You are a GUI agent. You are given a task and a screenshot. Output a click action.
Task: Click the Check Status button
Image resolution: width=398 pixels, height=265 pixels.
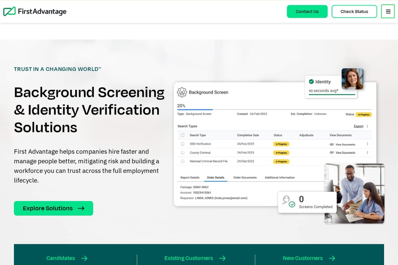[354, 12]
